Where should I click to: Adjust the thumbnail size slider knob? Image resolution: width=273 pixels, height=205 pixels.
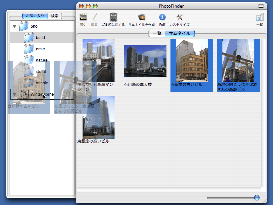point(257,198)
